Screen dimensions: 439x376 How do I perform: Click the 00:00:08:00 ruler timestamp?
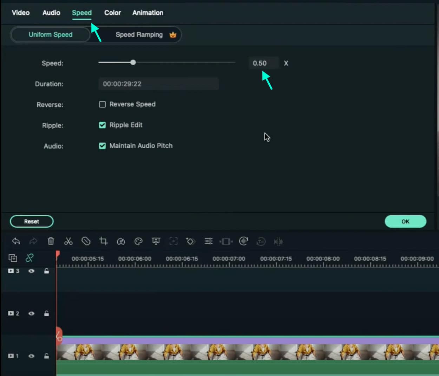[323, 259]
